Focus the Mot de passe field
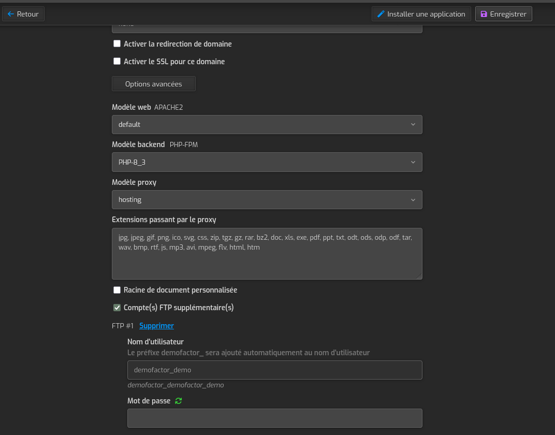The height and width of the screenshot is (435, 555). (274, 418)
